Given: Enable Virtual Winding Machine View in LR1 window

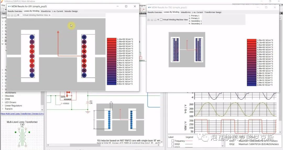Looking at the screenshot, I should click(21, 15).
